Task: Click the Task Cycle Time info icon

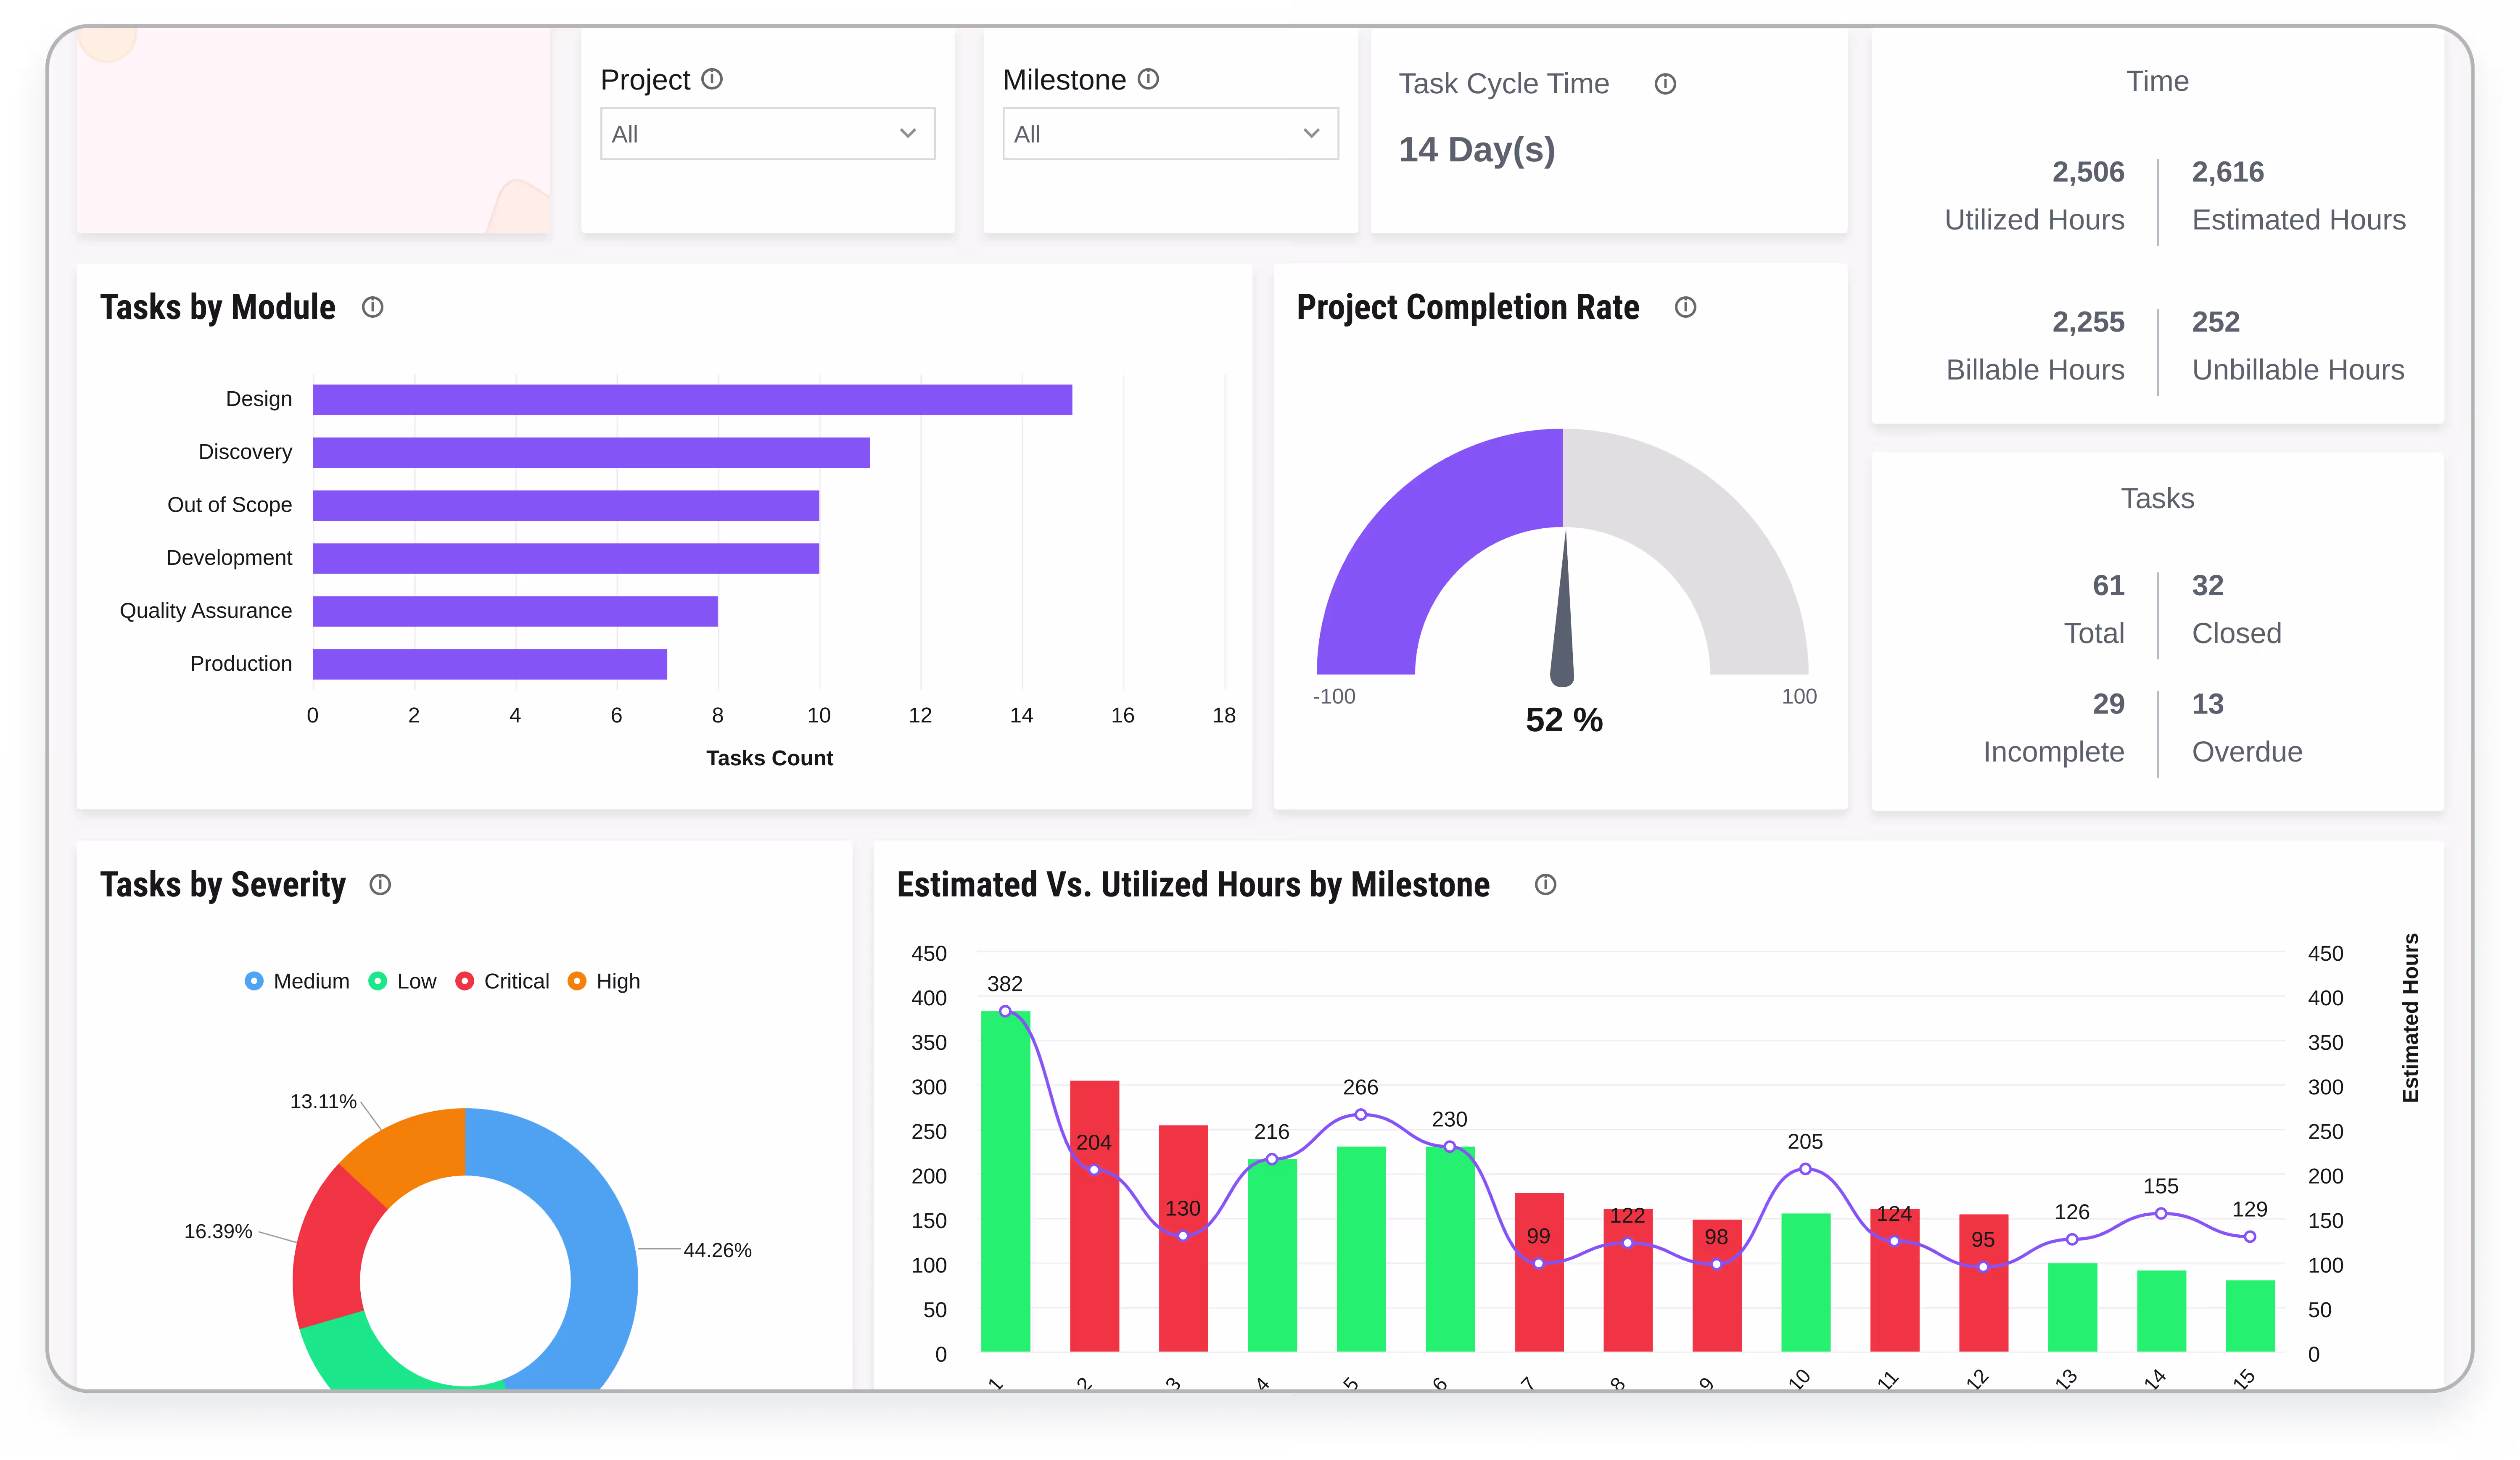Action: (x=1665, y=84)
